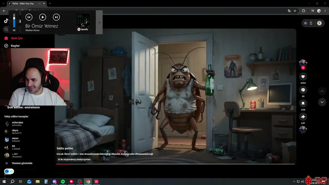
Task: Open Chrome media controls icon
Action: point(313,11)
